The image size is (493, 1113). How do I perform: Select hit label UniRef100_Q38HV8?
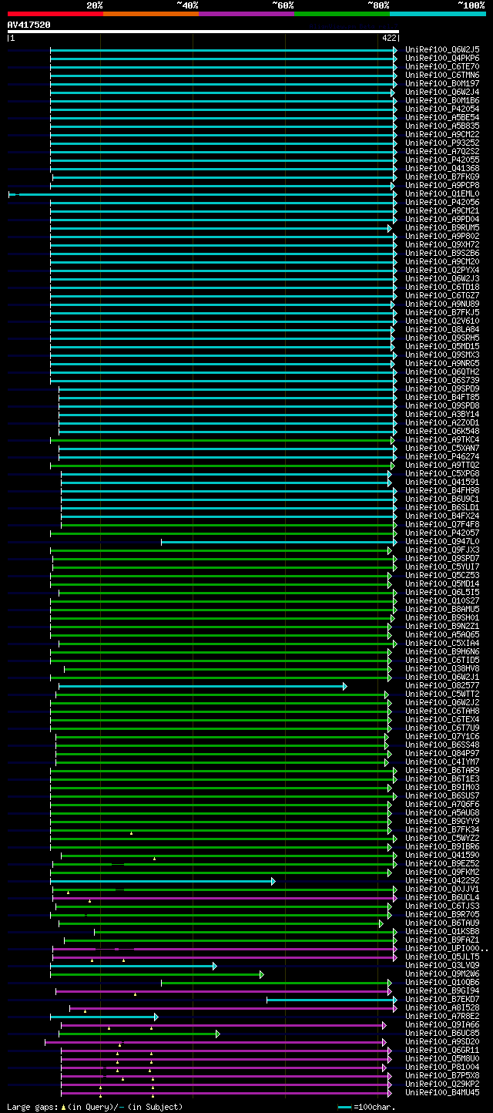click(442, 668)
